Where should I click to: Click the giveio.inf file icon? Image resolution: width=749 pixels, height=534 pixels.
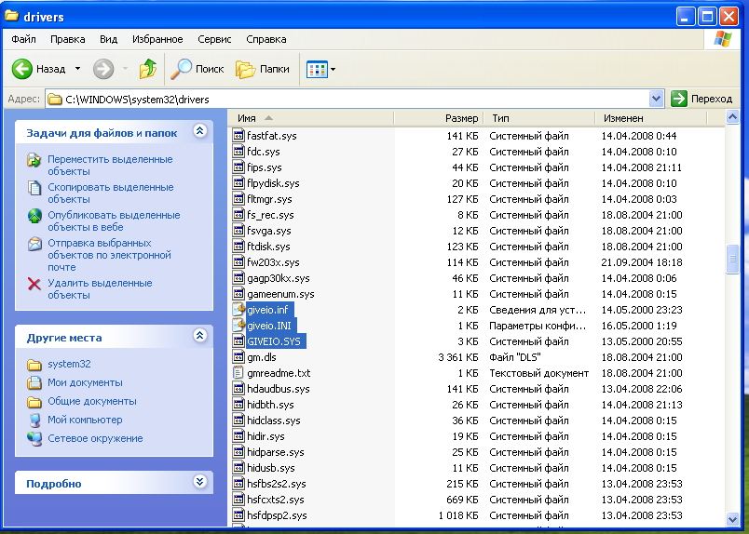click(239, 310)
